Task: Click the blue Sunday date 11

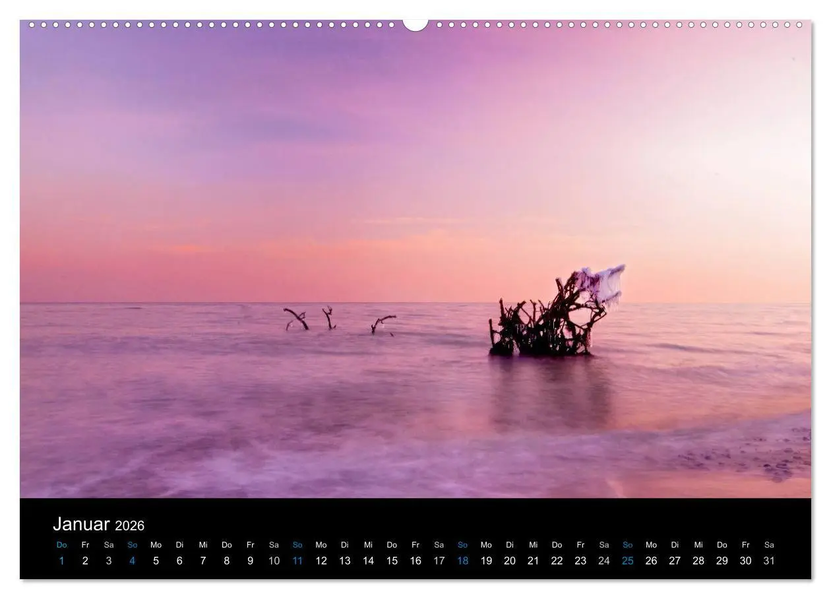Action: (x=297, y=560)
